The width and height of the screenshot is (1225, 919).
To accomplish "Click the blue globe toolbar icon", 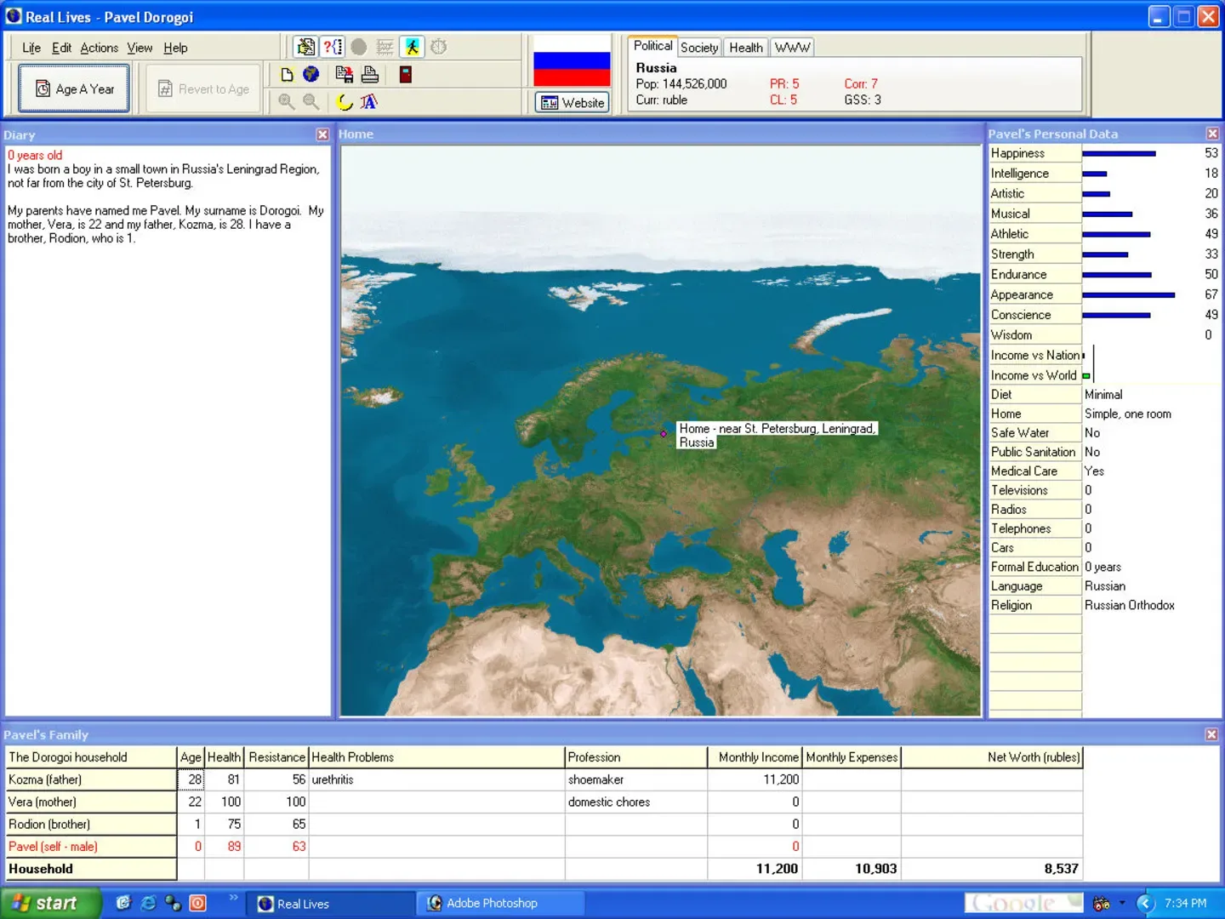I will coord(311,75).
